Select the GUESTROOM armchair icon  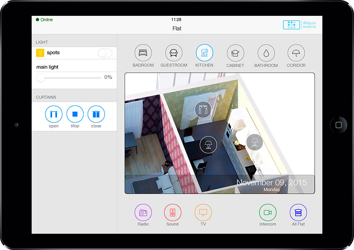[x=174, y=53]
